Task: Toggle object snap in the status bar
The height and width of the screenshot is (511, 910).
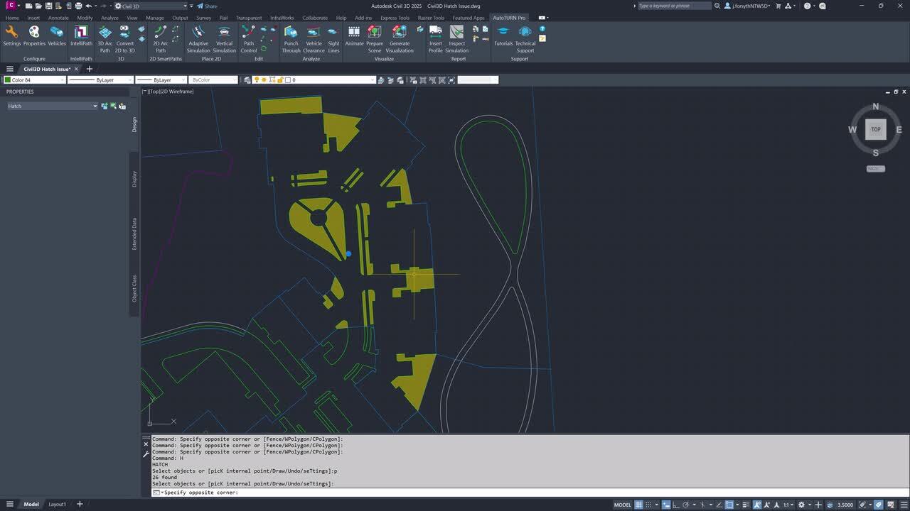Action: point(728,504)
